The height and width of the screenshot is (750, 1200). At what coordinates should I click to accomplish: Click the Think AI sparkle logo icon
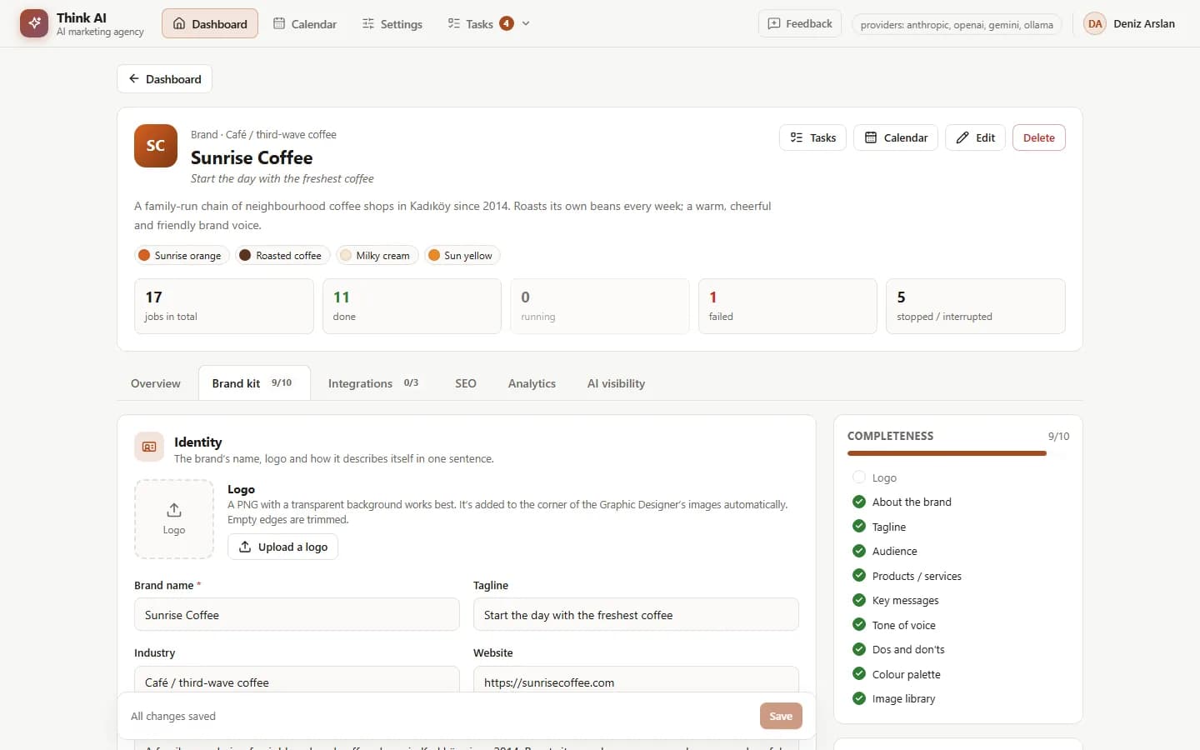pyautogui.click(x=34, y=23)
